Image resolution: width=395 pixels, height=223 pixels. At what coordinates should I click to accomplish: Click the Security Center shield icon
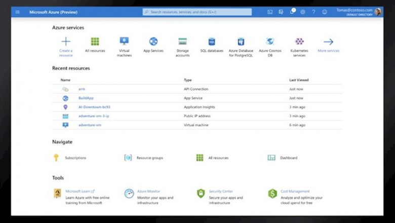coord(201,194)
